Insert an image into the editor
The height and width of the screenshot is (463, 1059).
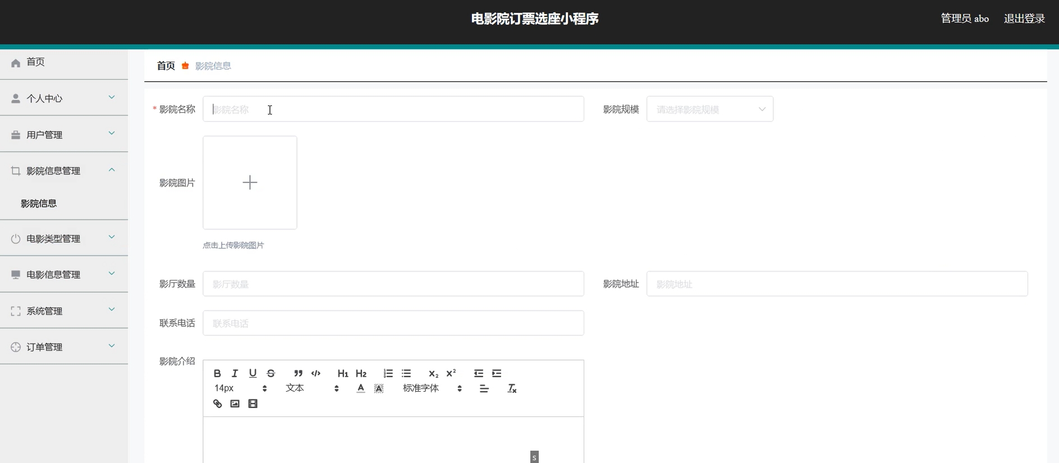(x=235, y=404)
